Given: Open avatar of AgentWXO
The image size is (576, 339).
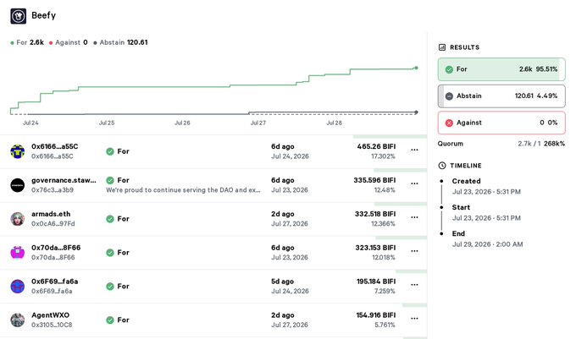Looking at the screenshot, I should 17,320.
